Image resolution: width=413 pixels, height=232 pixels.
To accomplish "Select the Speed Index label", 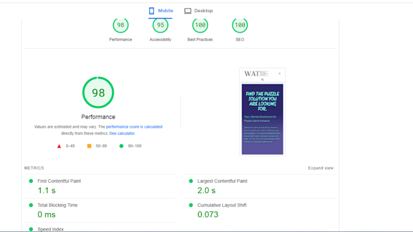I will pyautogui.click(x=50, y=229).
